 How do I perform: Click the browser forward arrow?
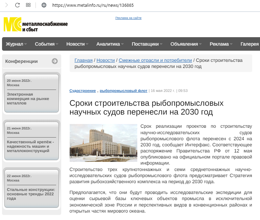[x=6, y=5]
